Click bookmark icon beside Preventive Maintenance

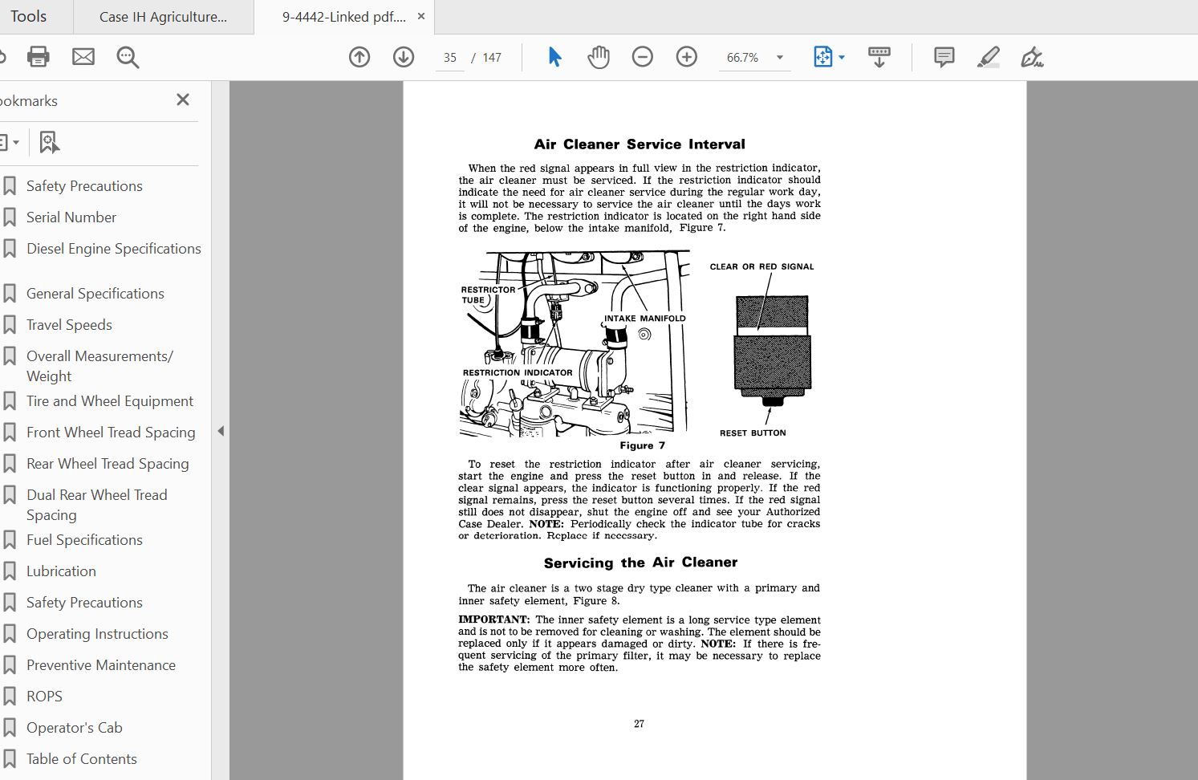[x=10, y=665]
